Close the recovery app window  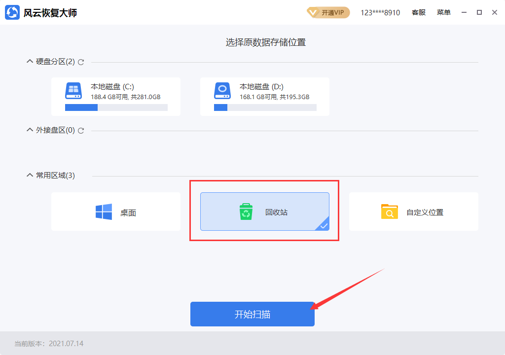coord(495,12)
